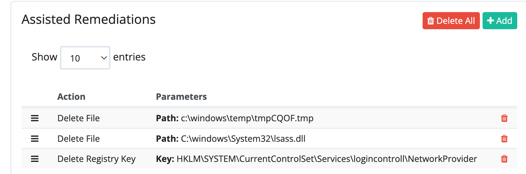Open the Show entries count dropdown
526x174 pixels.
85,58
